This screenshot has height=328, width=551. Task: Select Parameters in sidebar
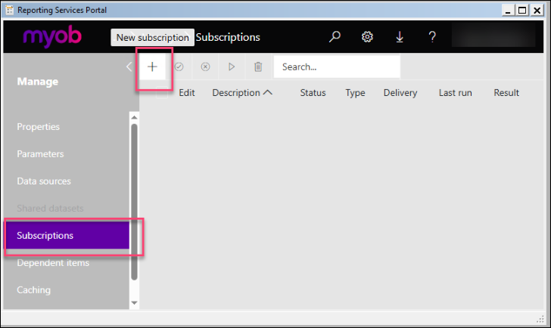(x=40, y=153)
